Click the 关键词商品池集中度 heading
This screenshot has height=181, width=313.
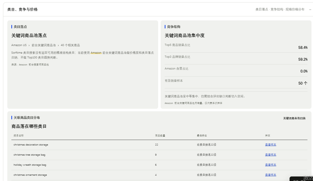(185, 35)
